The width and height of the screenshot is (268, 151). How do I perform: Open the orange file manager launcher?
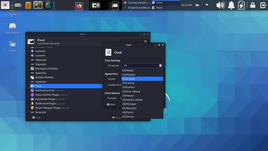point(28,5)
